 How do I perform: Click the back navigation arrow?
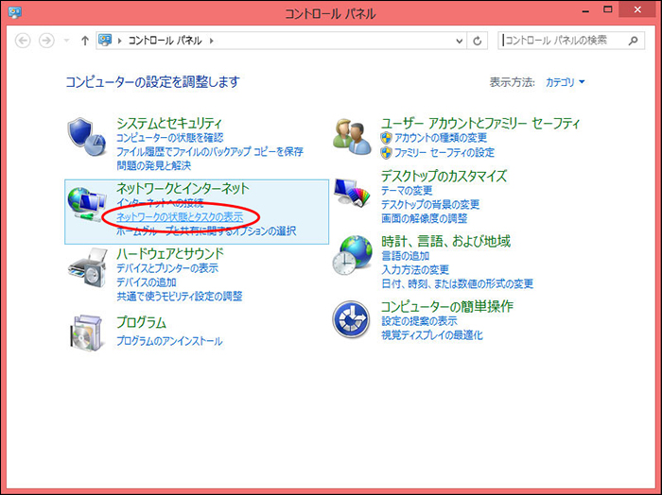tap(23, 41)
